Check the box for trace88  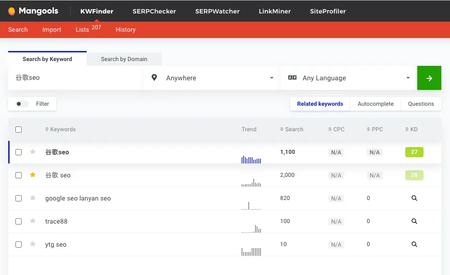18,221
